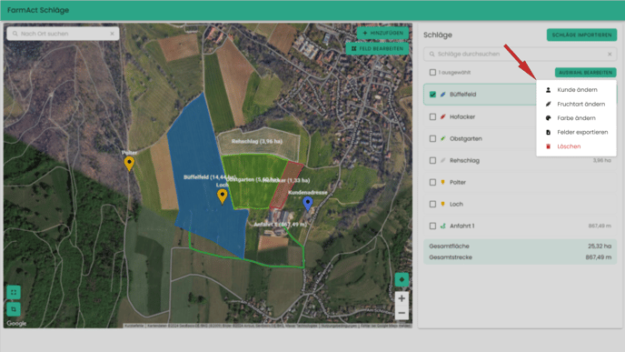Check the Hofacker checkbox

click(432, 116)
